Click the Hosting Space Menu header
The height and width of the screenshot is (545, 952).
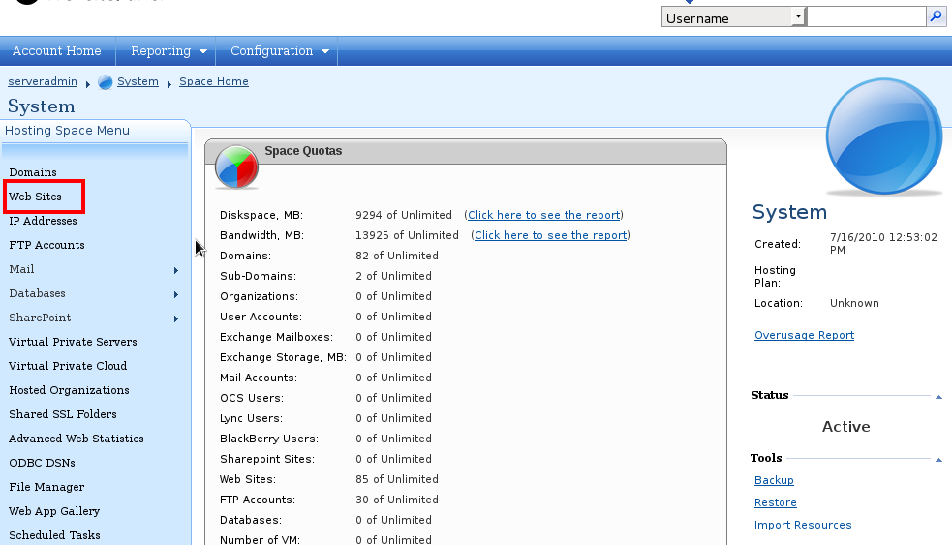point(68,131)
